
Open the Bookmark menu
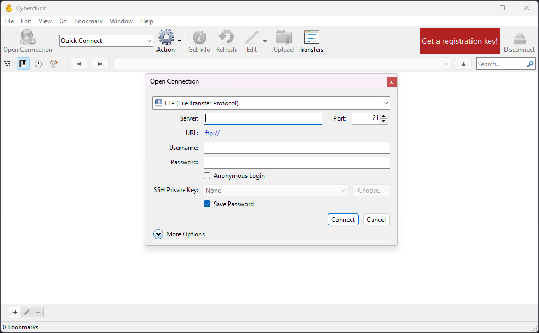[x=88, y=21]
